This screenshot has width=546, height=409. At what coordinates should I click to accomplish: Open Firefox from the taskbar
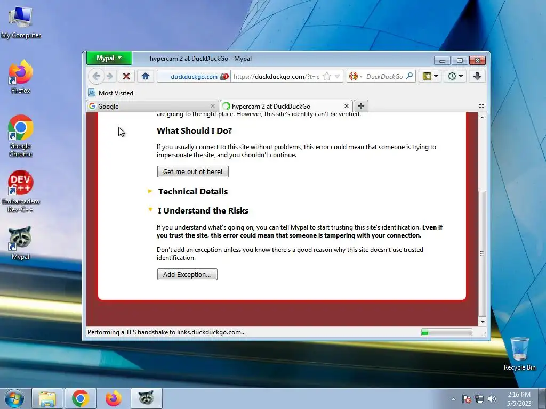[114, 398]
